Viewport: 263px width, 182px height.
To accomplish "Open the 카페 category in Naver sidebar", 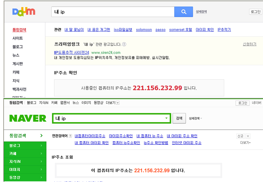I will 25,153.
